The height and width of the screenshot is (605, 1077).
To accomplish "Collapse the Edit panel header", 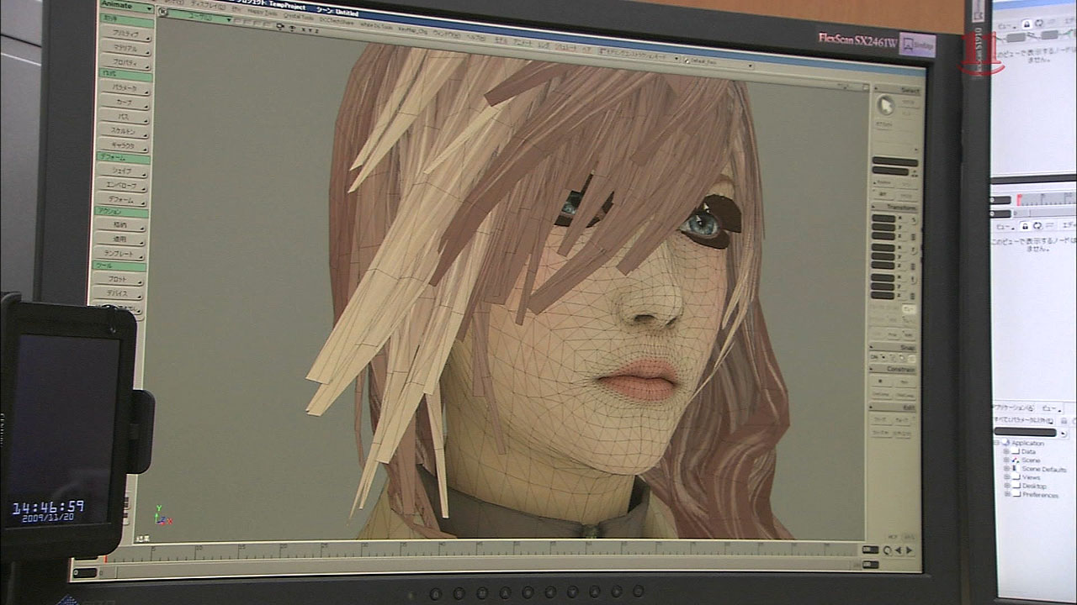I will tap(892, 406).
